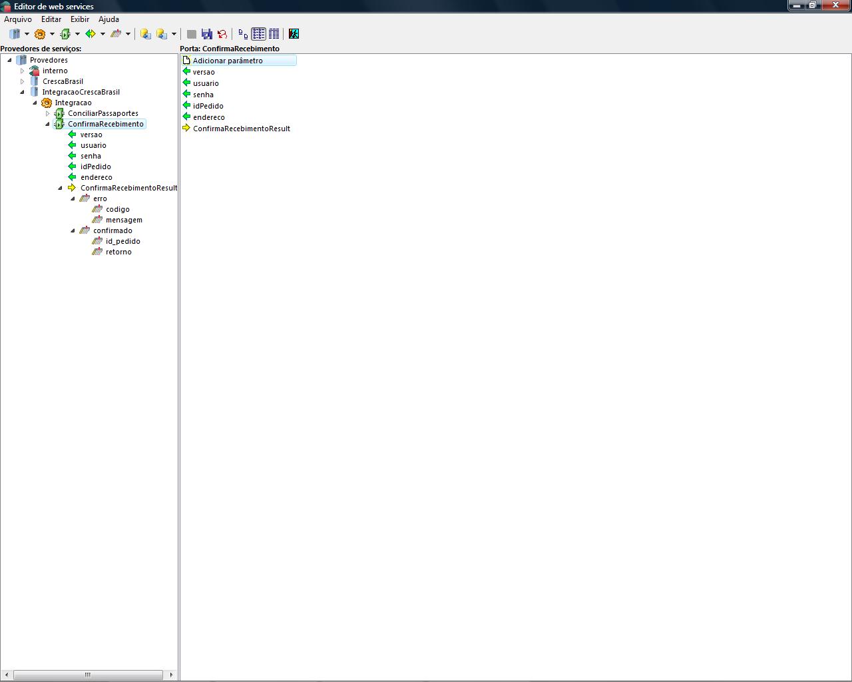Image resolution: width=852 pixels, height=682 pixels.
Task: Switch to small icons view
Action: [x=243, y=34]
